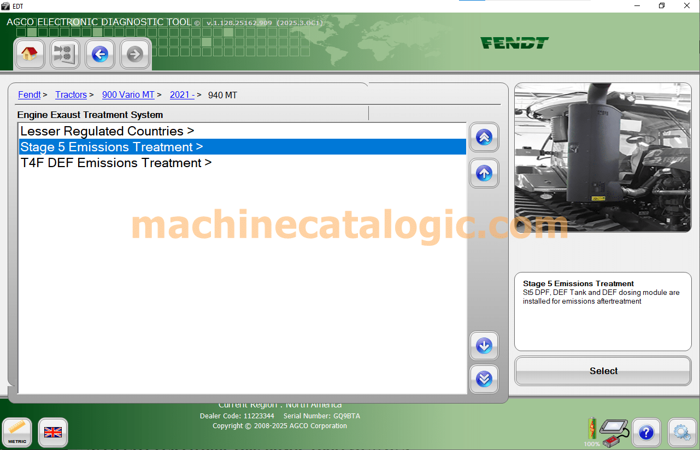This screenshot has width=700, height=450.
Task: Navigate forward with the grey right arrow
Action: click(134, 54)
